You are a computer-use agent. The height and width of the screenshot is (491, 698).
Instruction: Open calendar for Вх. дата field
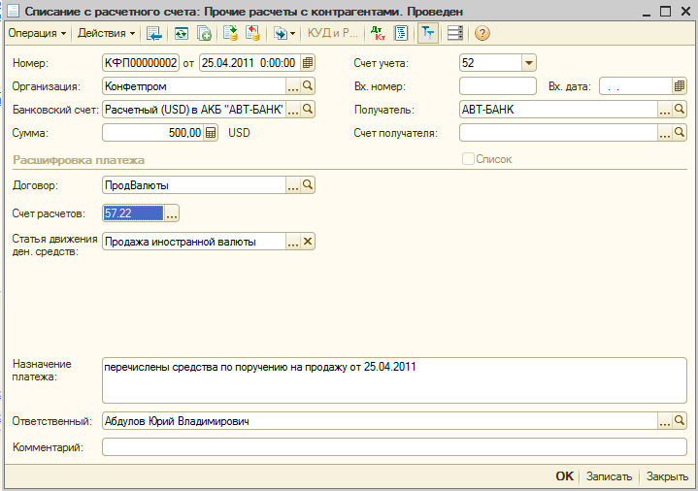(680, 86)
